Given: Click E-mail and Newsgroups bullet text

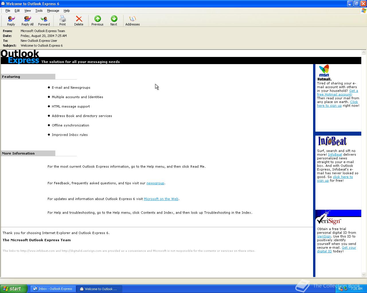Looking at the screenshot, I should (71, 88).
